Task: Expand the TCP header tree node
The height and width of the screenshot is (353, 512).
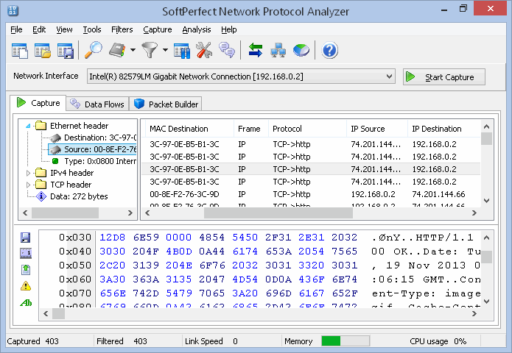Action: pos(29,185)
